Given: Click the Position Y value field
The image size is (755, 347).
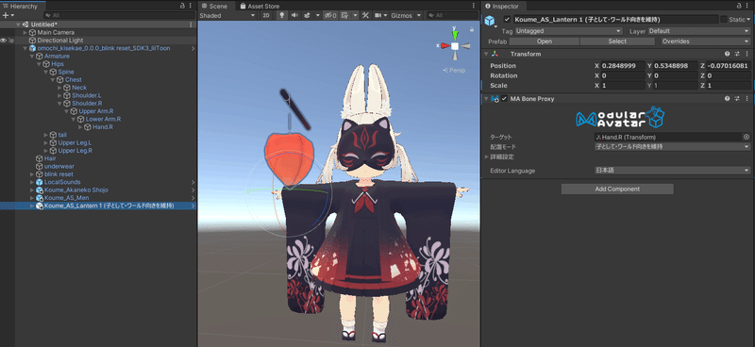Looking at the screenshot, I should (676, 65).
